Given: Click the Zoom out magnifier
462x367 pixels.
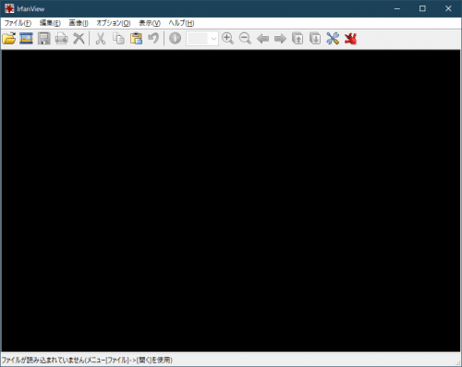Looking at the screenshot, I should 245,39.
